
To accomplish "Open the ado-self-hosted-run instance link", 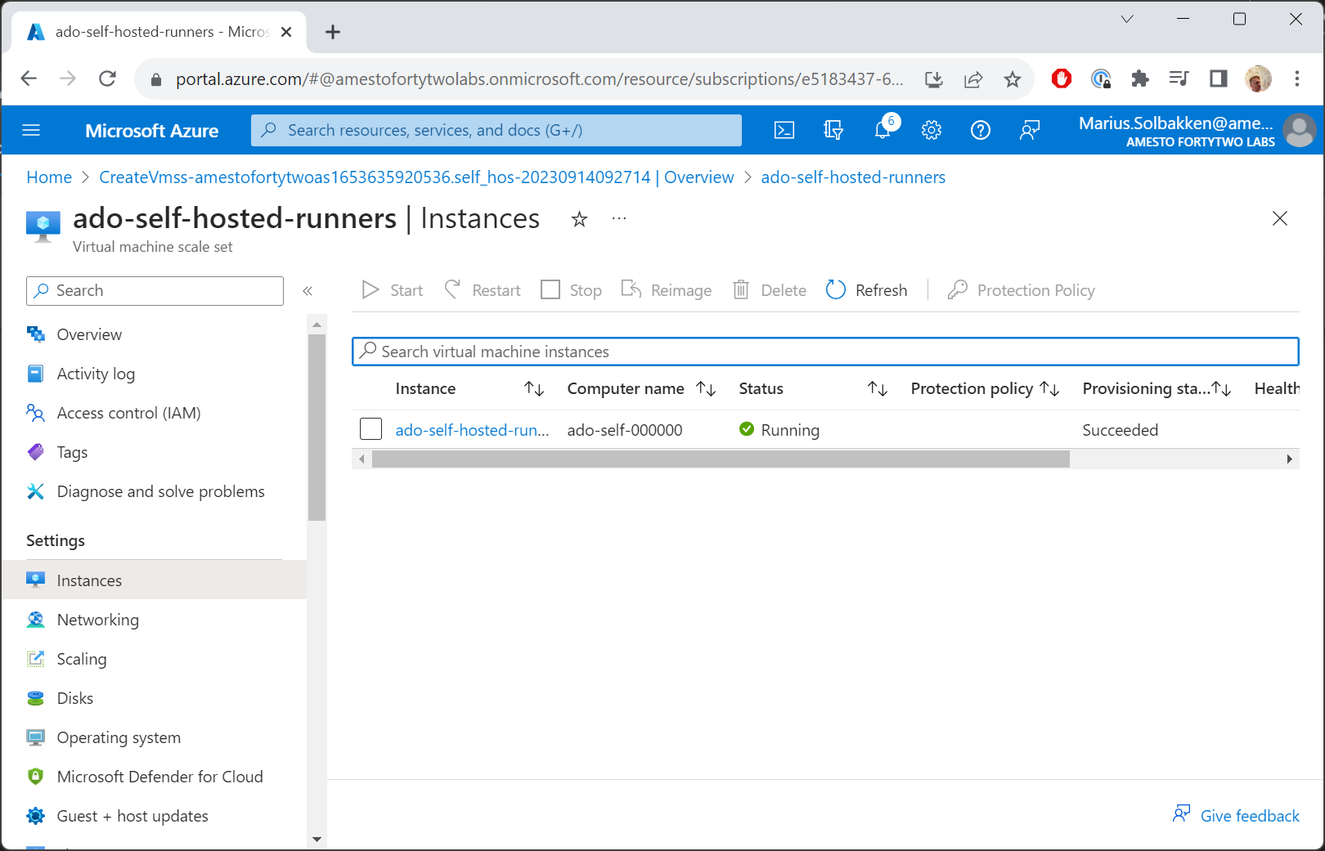I will 472,430.
